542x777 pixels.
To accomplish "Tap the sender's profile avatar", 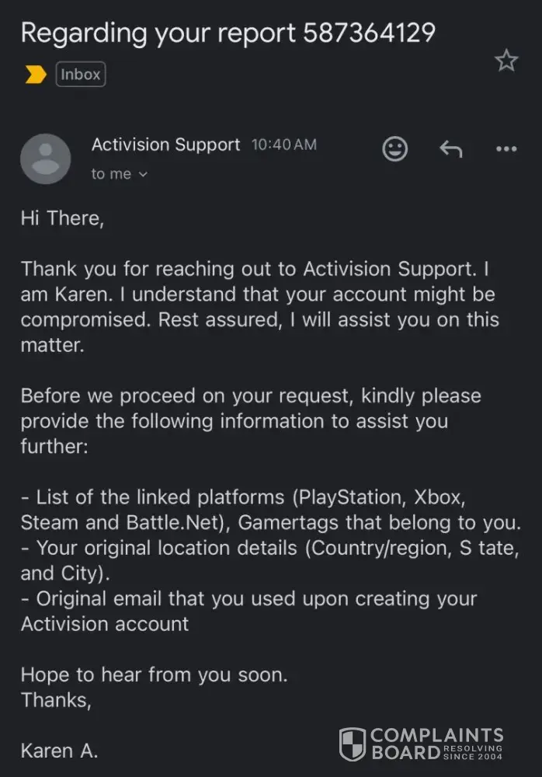I will 45,159.
